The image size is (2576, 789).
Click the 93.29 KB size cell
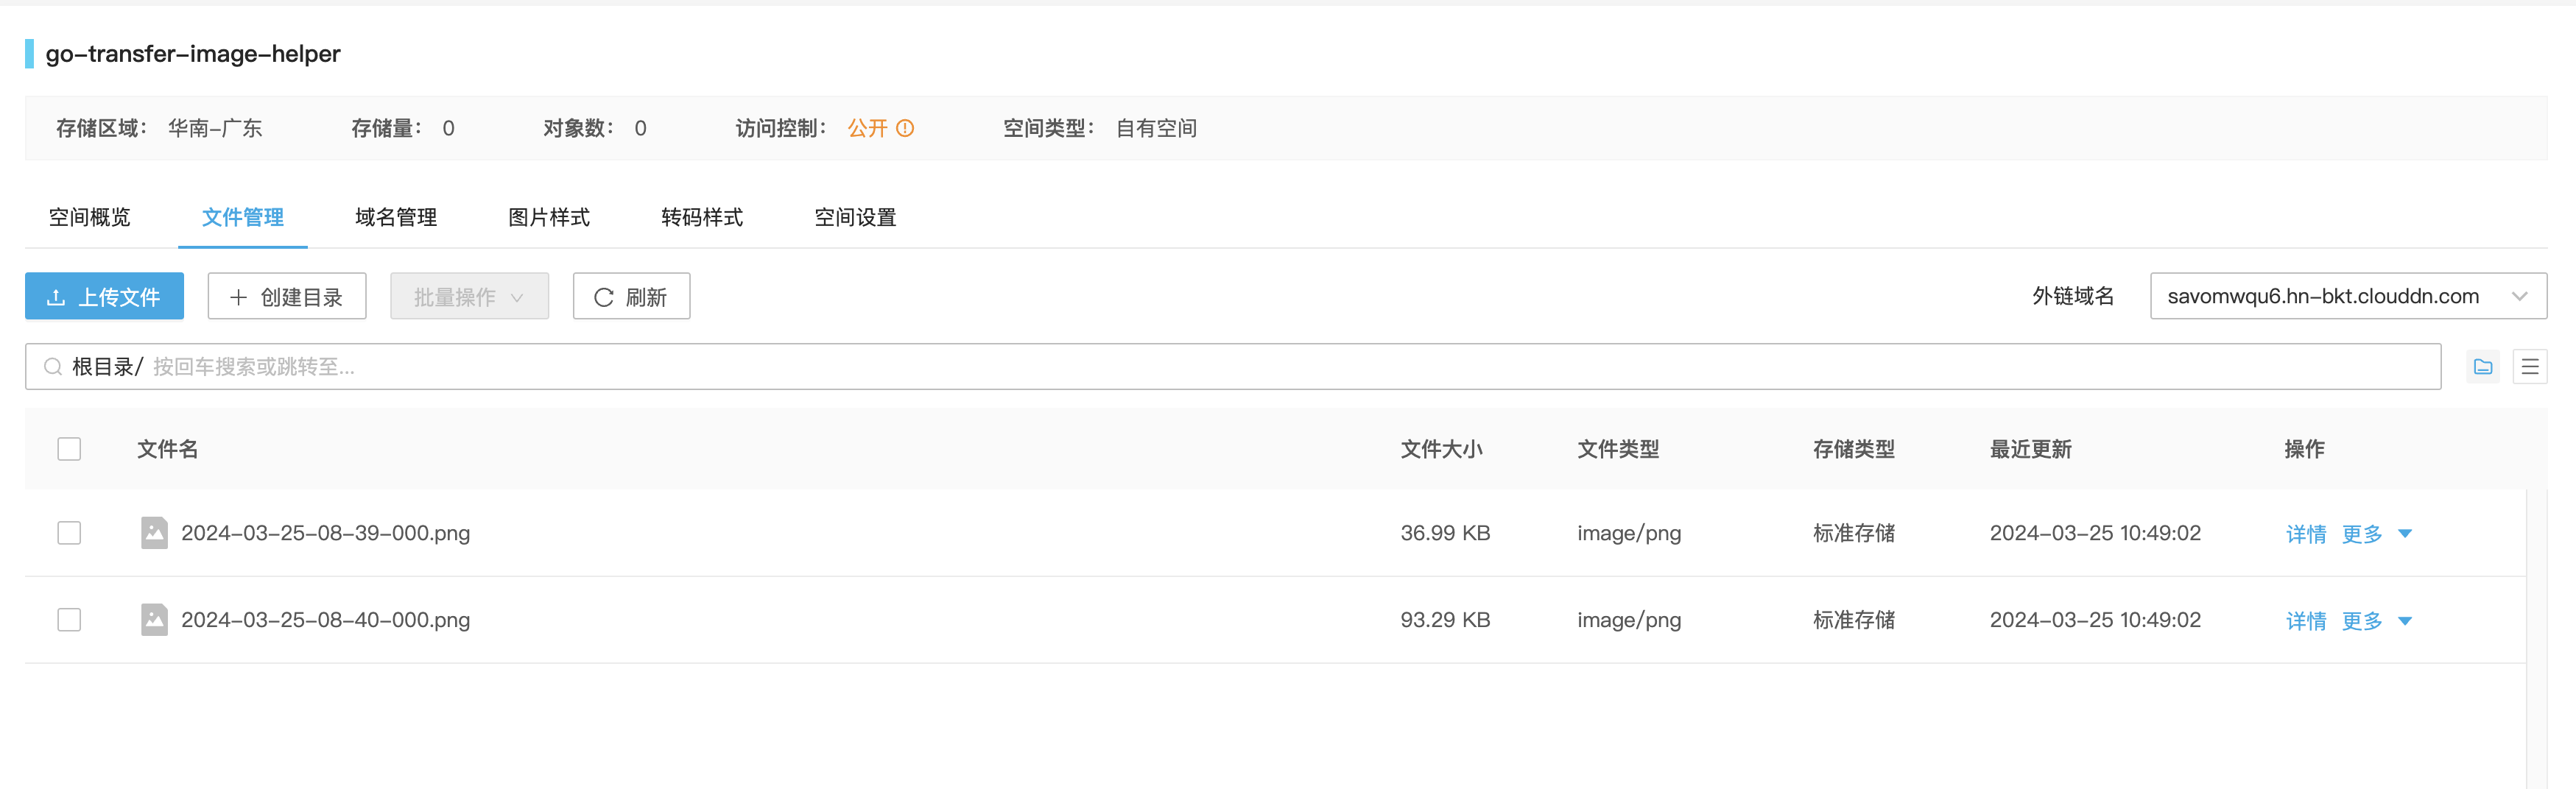point(1445,620)
